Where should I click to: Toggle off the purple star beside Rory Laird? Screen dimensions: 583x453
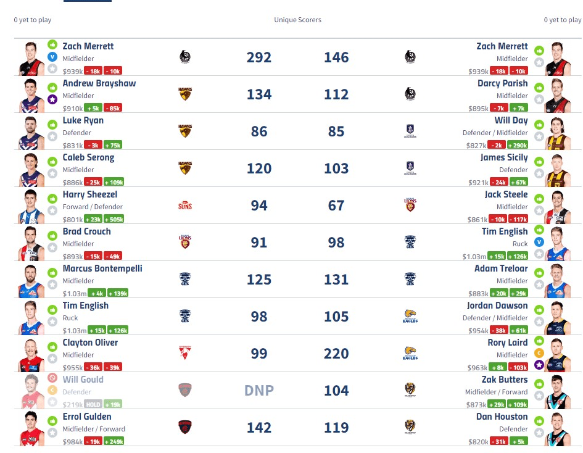pyautogui.click(x=539, y=365)
